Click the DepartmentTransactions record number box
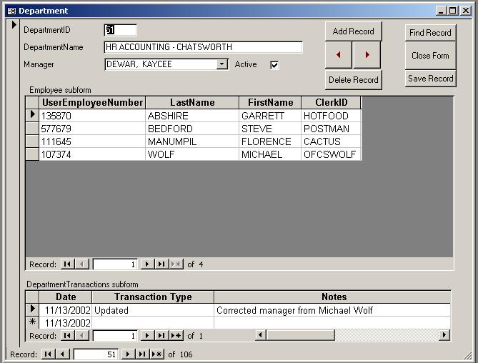 pos(115,336)
